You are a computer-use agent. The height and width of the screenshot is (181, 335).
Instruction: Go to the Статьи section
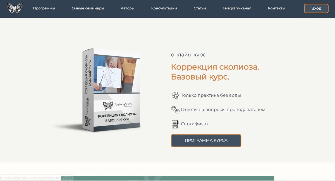pos(200,8)
